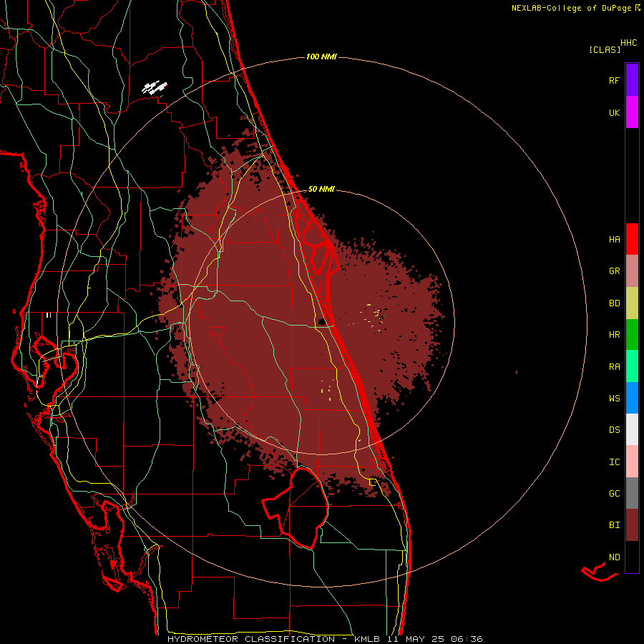The width and height of the screenshot is (644, 644).
Task: Click the GR legend label
Action: click(x=615, y=271)
